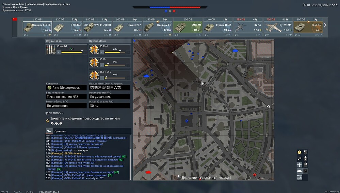Click the Очки возрождения: 543 counter

pyautogui.click(x=320, y=5)
